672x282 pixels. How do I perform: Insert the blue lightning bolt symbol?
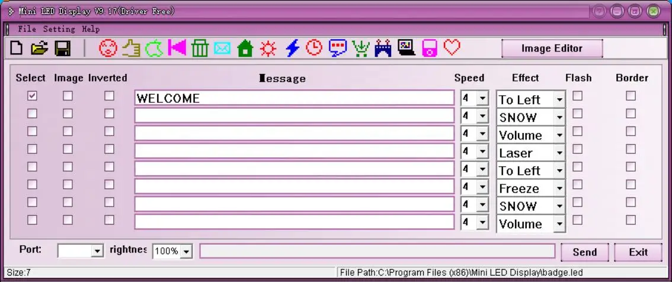click(292, 48)
